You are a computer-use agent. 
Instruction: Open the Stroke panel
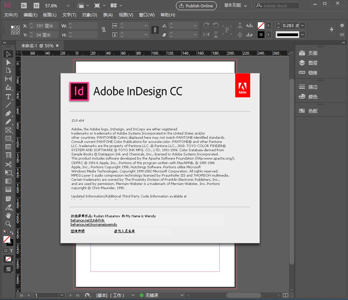308,87
